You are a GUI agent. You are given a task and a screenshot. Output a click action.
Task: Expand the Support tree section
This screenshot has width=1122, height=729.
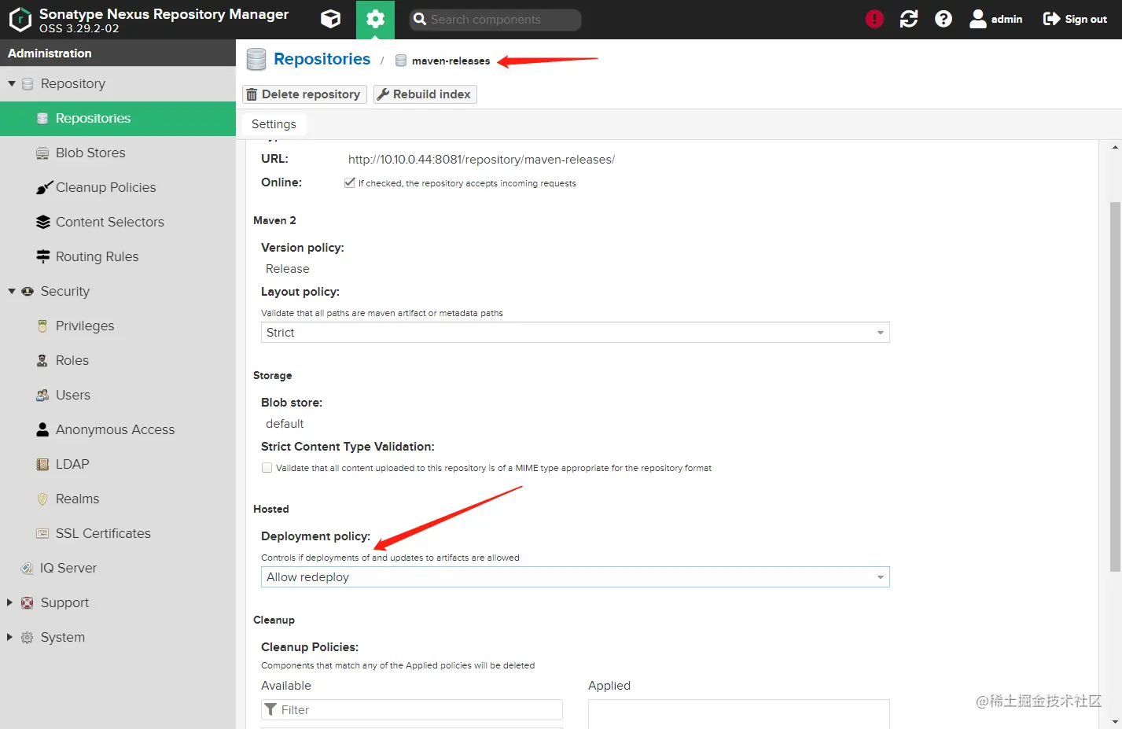click(10, 602)
